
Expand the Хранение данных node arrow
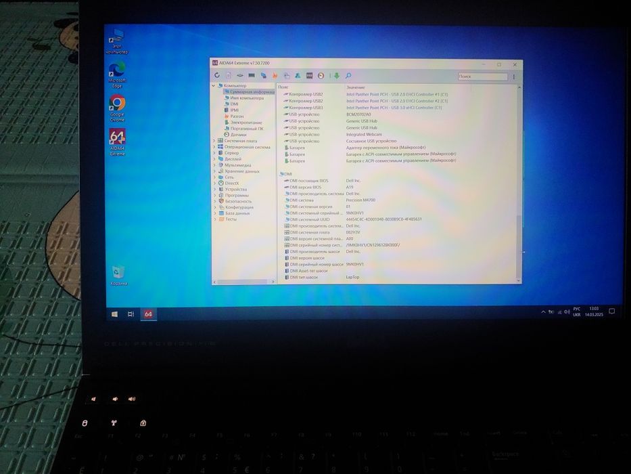pos(214,171)
